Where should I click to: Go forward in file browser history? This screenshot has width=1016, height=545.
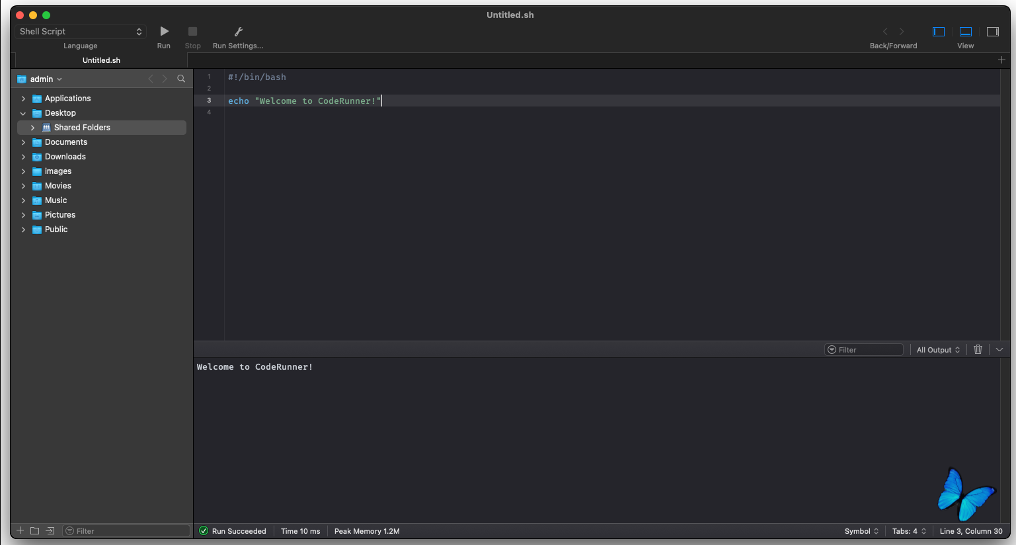[x=165, y=79]
